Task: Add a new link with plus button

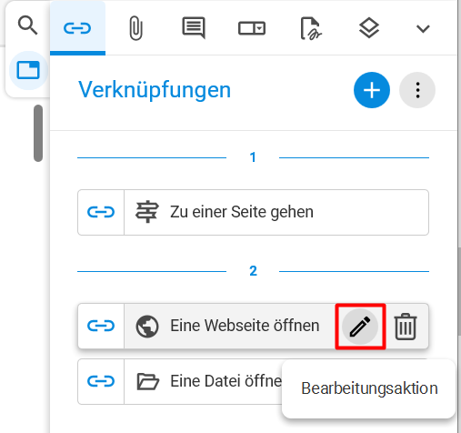Action: click(x=372, y=90)
